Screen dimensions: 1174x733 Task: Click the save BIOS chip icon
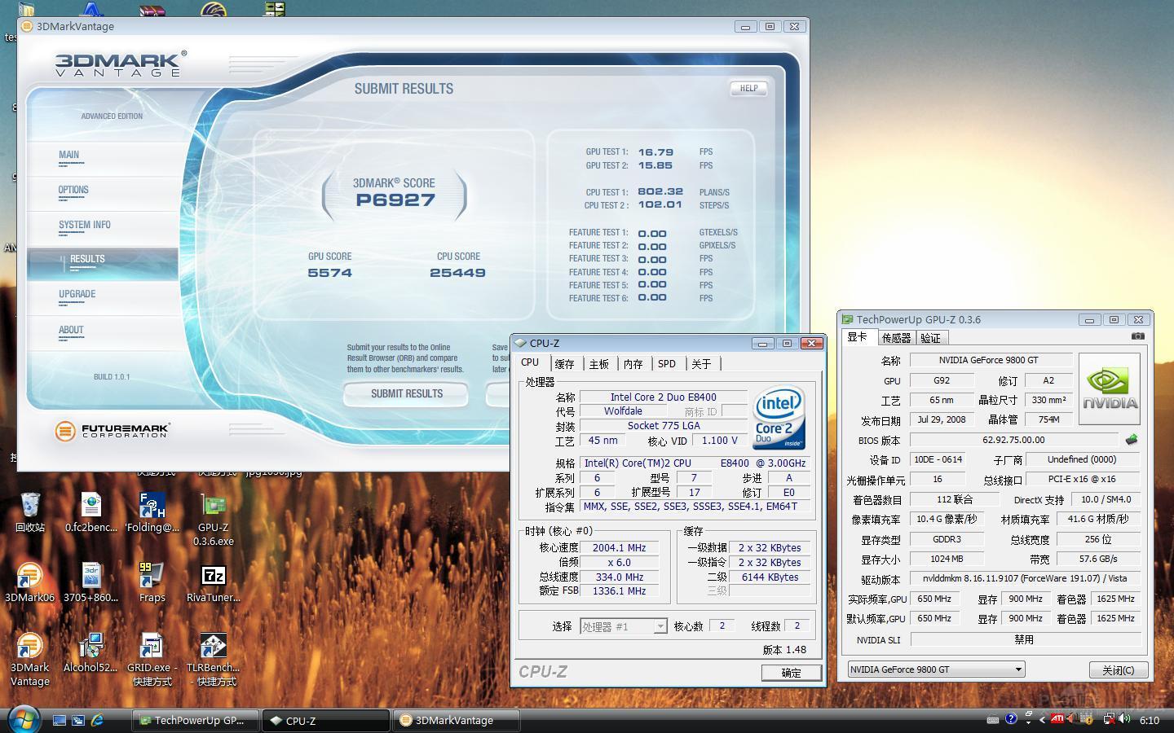[1131, 440]
